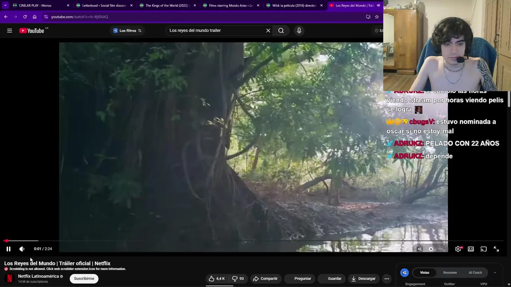Image resolution: width=511 pixels, height=287 pixels.
Task: Share with the Compartir button
Action: pyautogui.click(x=265, y=279)
